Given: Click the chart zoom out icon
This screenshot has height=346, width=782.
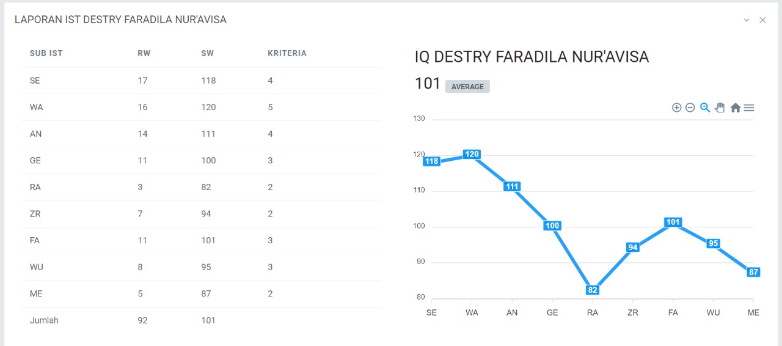Looking at the screenshot, I should (690, 108).
